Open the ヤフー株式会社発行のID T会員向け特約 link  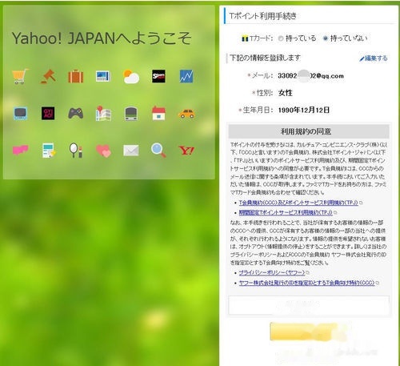(x=306, y=283)
